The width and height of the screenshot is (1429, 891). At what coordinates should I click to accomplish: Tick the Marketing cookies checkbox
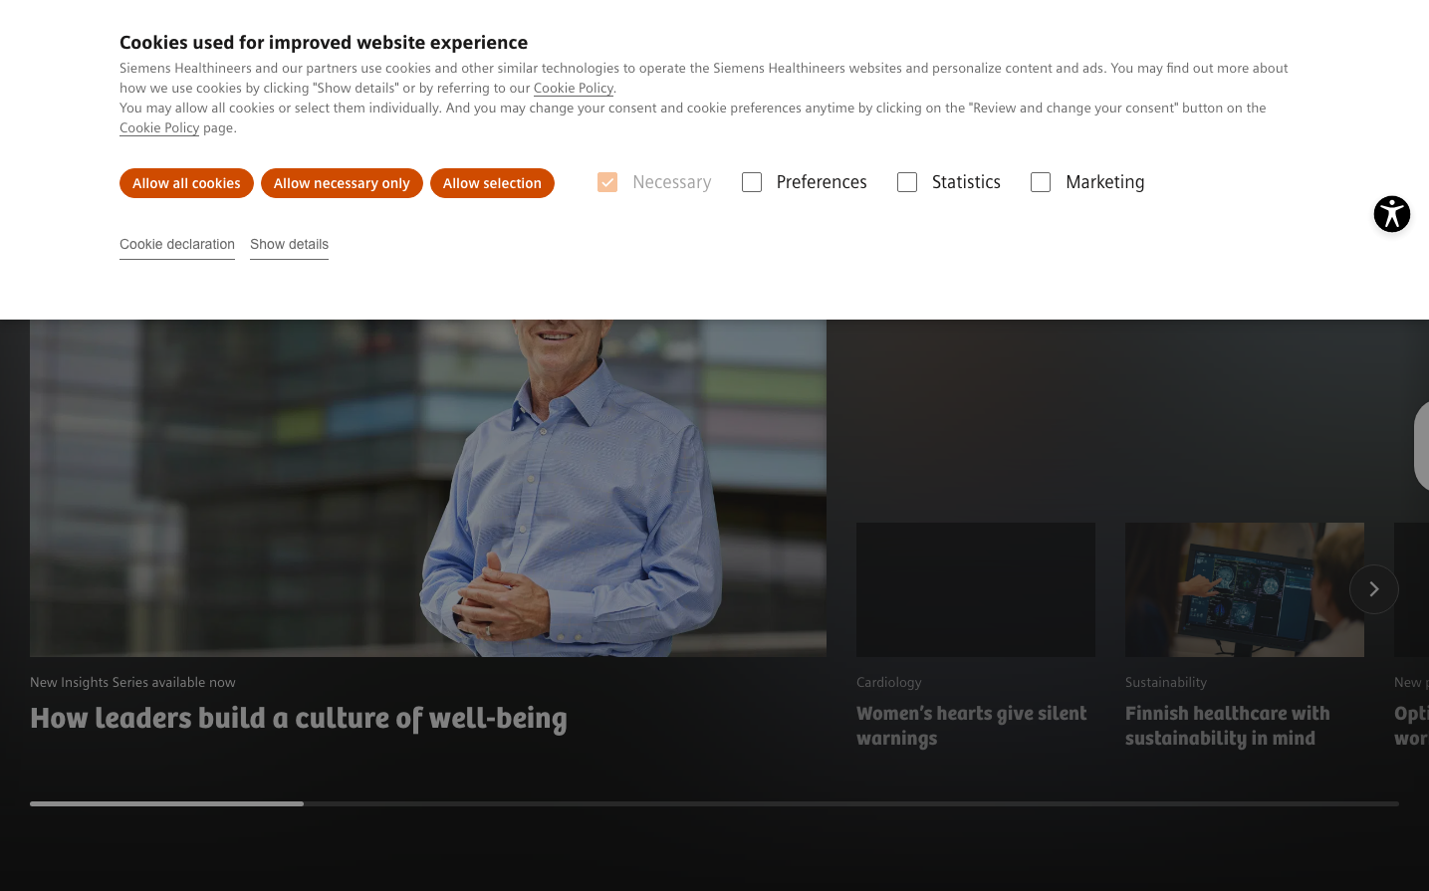point(1041,182)
